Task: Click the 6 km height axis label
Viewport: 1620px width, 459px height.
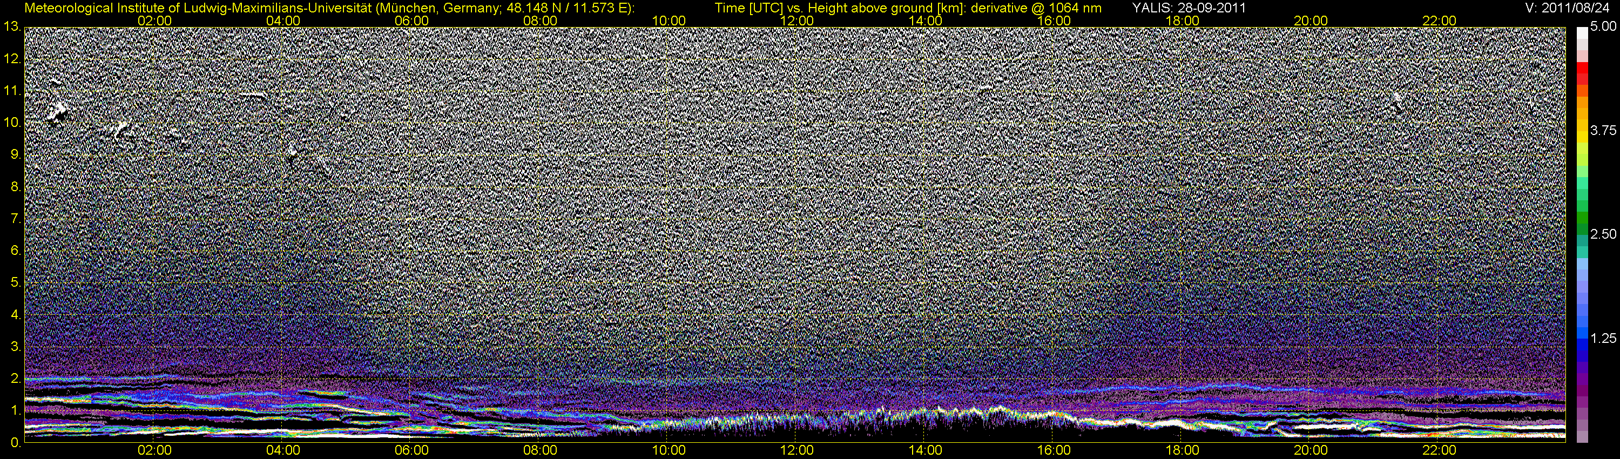Action: (x=15, y=251)
